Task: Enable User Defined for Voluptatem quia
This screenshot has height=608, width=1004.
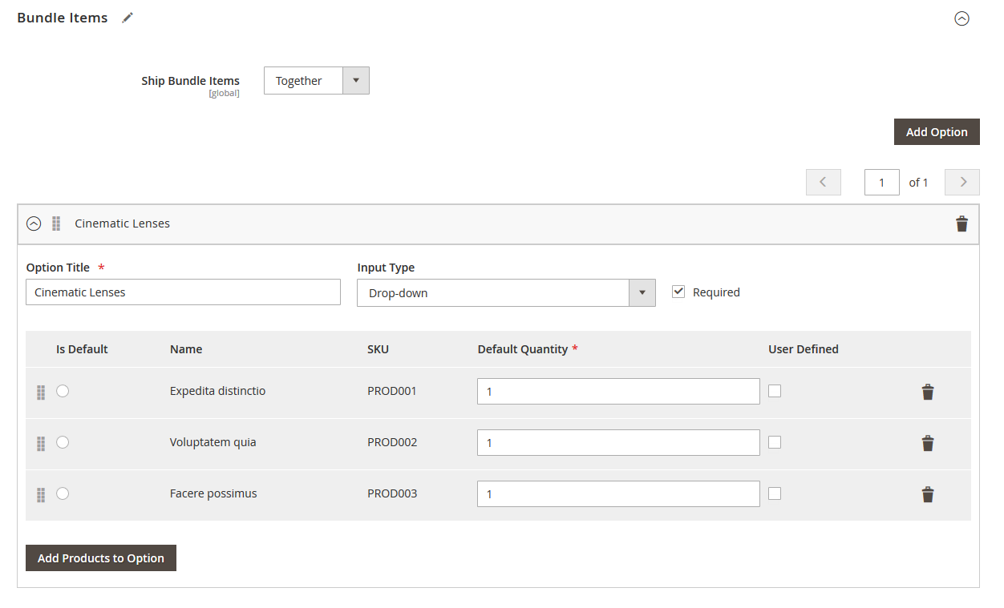Action: (775, 442)
